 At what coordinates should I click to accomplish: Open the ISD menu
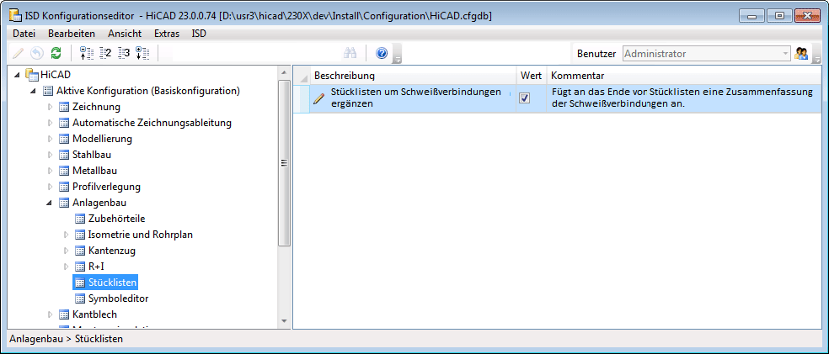pyautogui.click(x=199, y=34)
